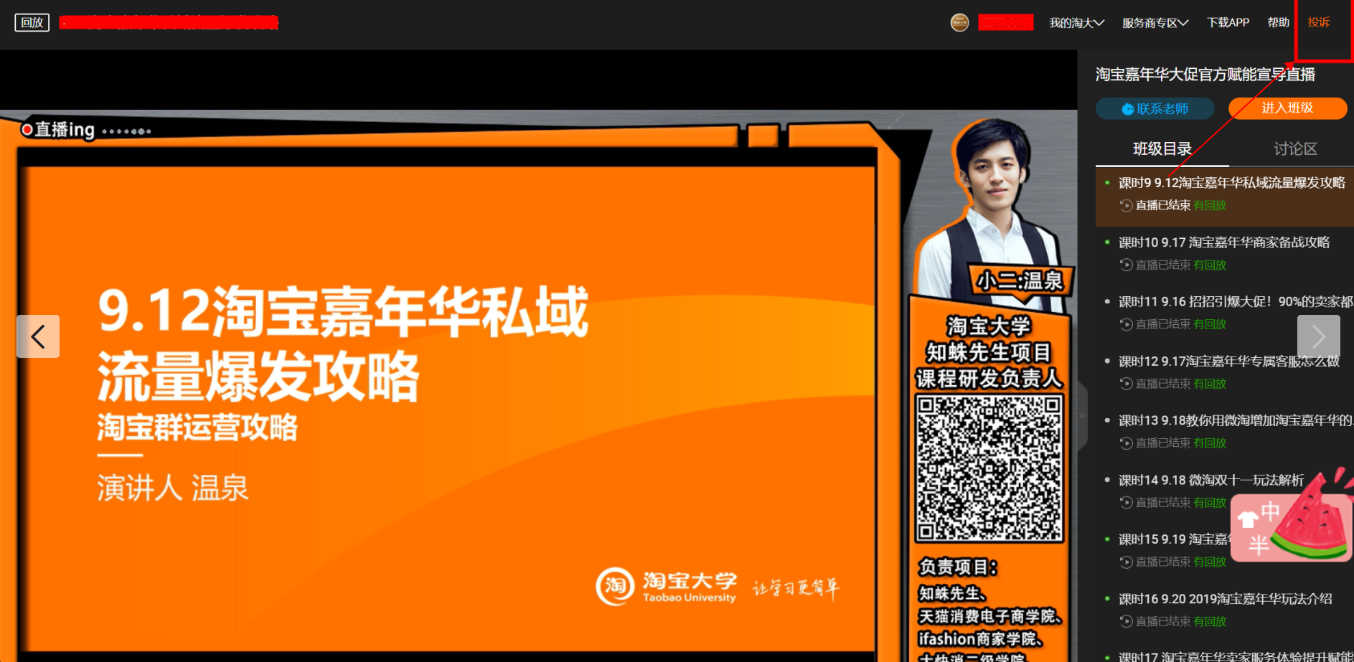Click the QR code in the video
Image resolution: width=1354 pixels, height=662 pixels.
point(989,468)
